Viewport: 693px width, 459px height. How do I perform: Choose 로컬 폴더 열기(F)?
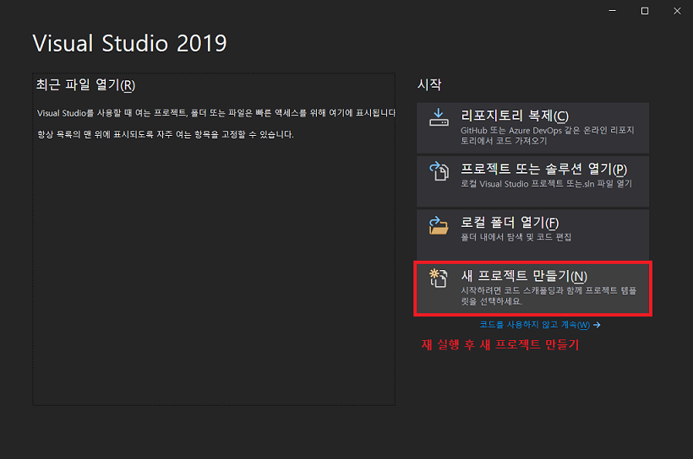pyautogui.click(x=532, y=235)
